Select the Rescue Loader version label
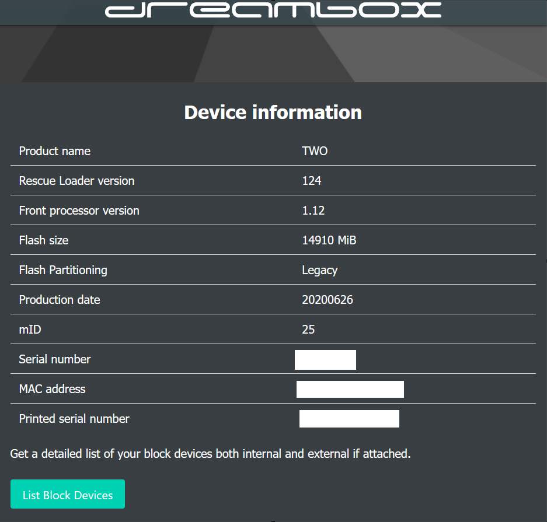 [76, 180]
